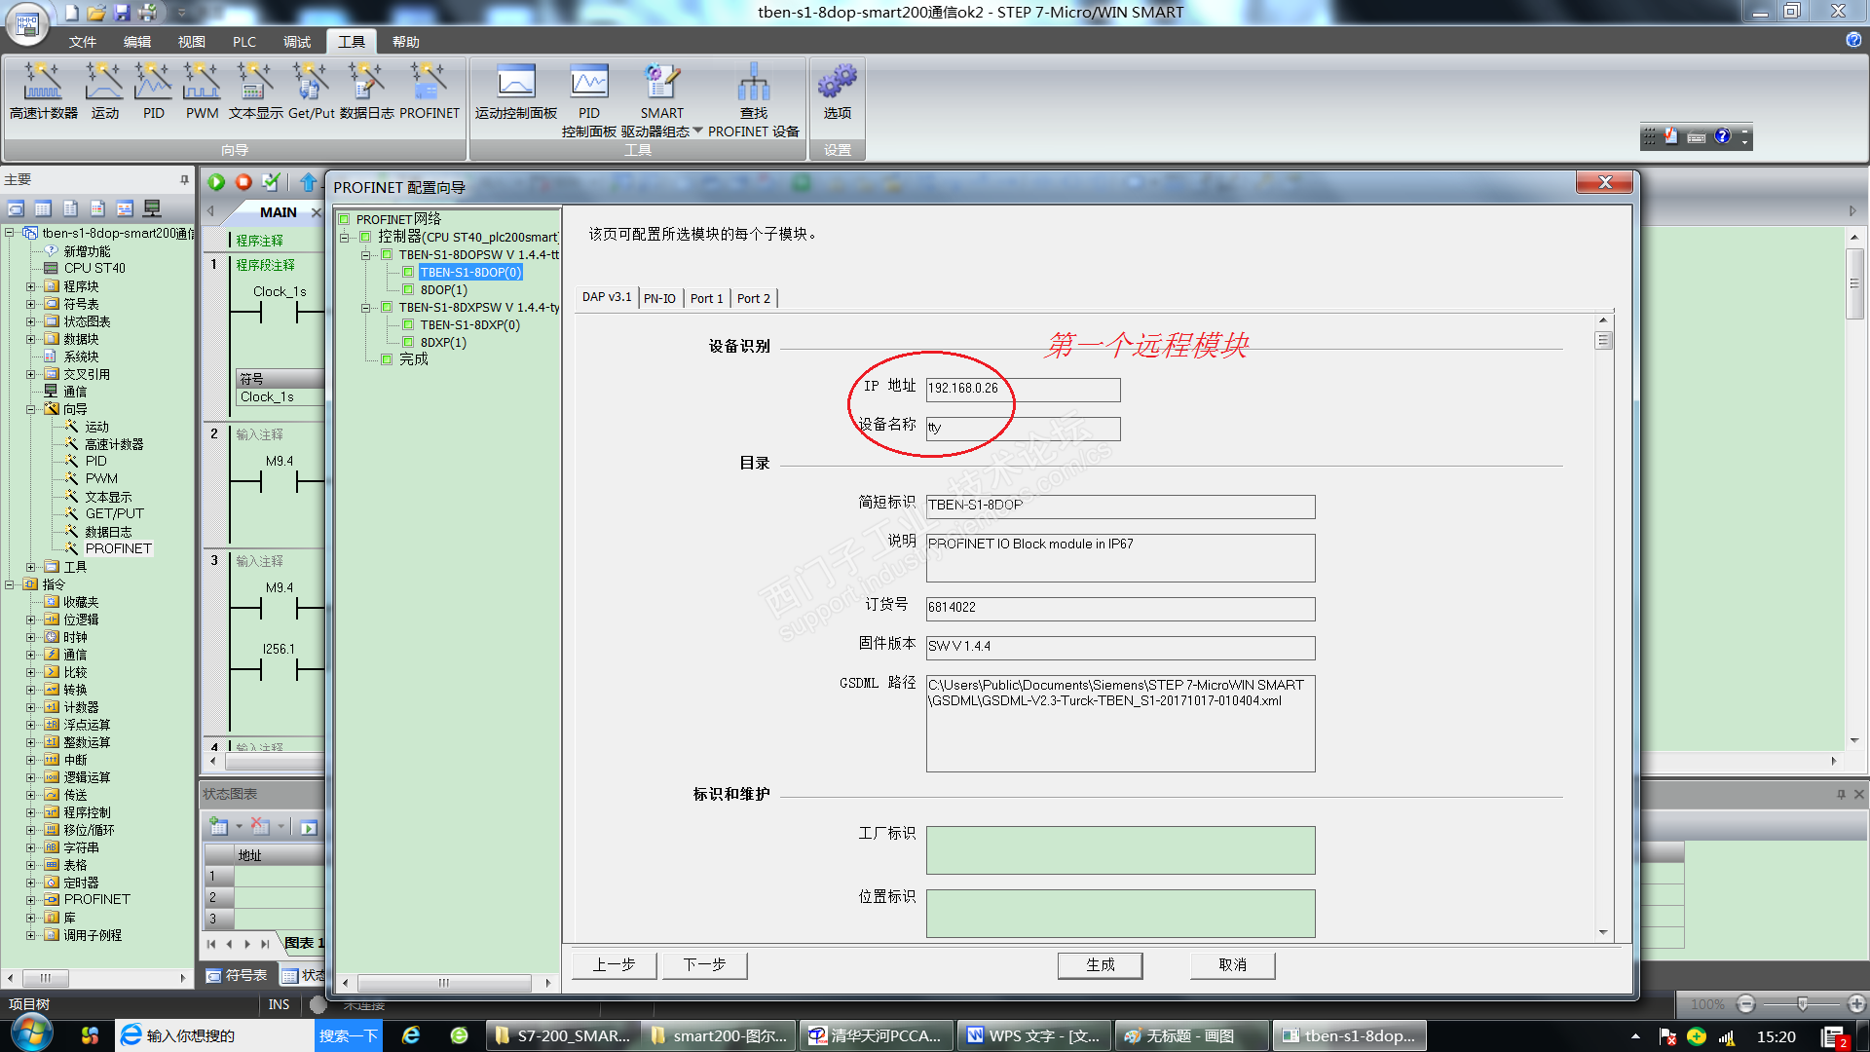Viewport: 1870px width, 1052px height.
Task: Collapse the TBEN-S1-8DXPSW V 1.4.4 node
Action: [366, 308]
